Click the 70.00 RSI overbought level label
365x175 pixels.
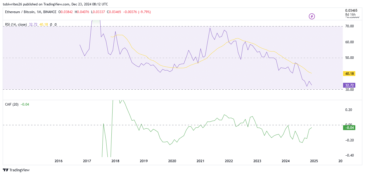[x=349, y=26]
